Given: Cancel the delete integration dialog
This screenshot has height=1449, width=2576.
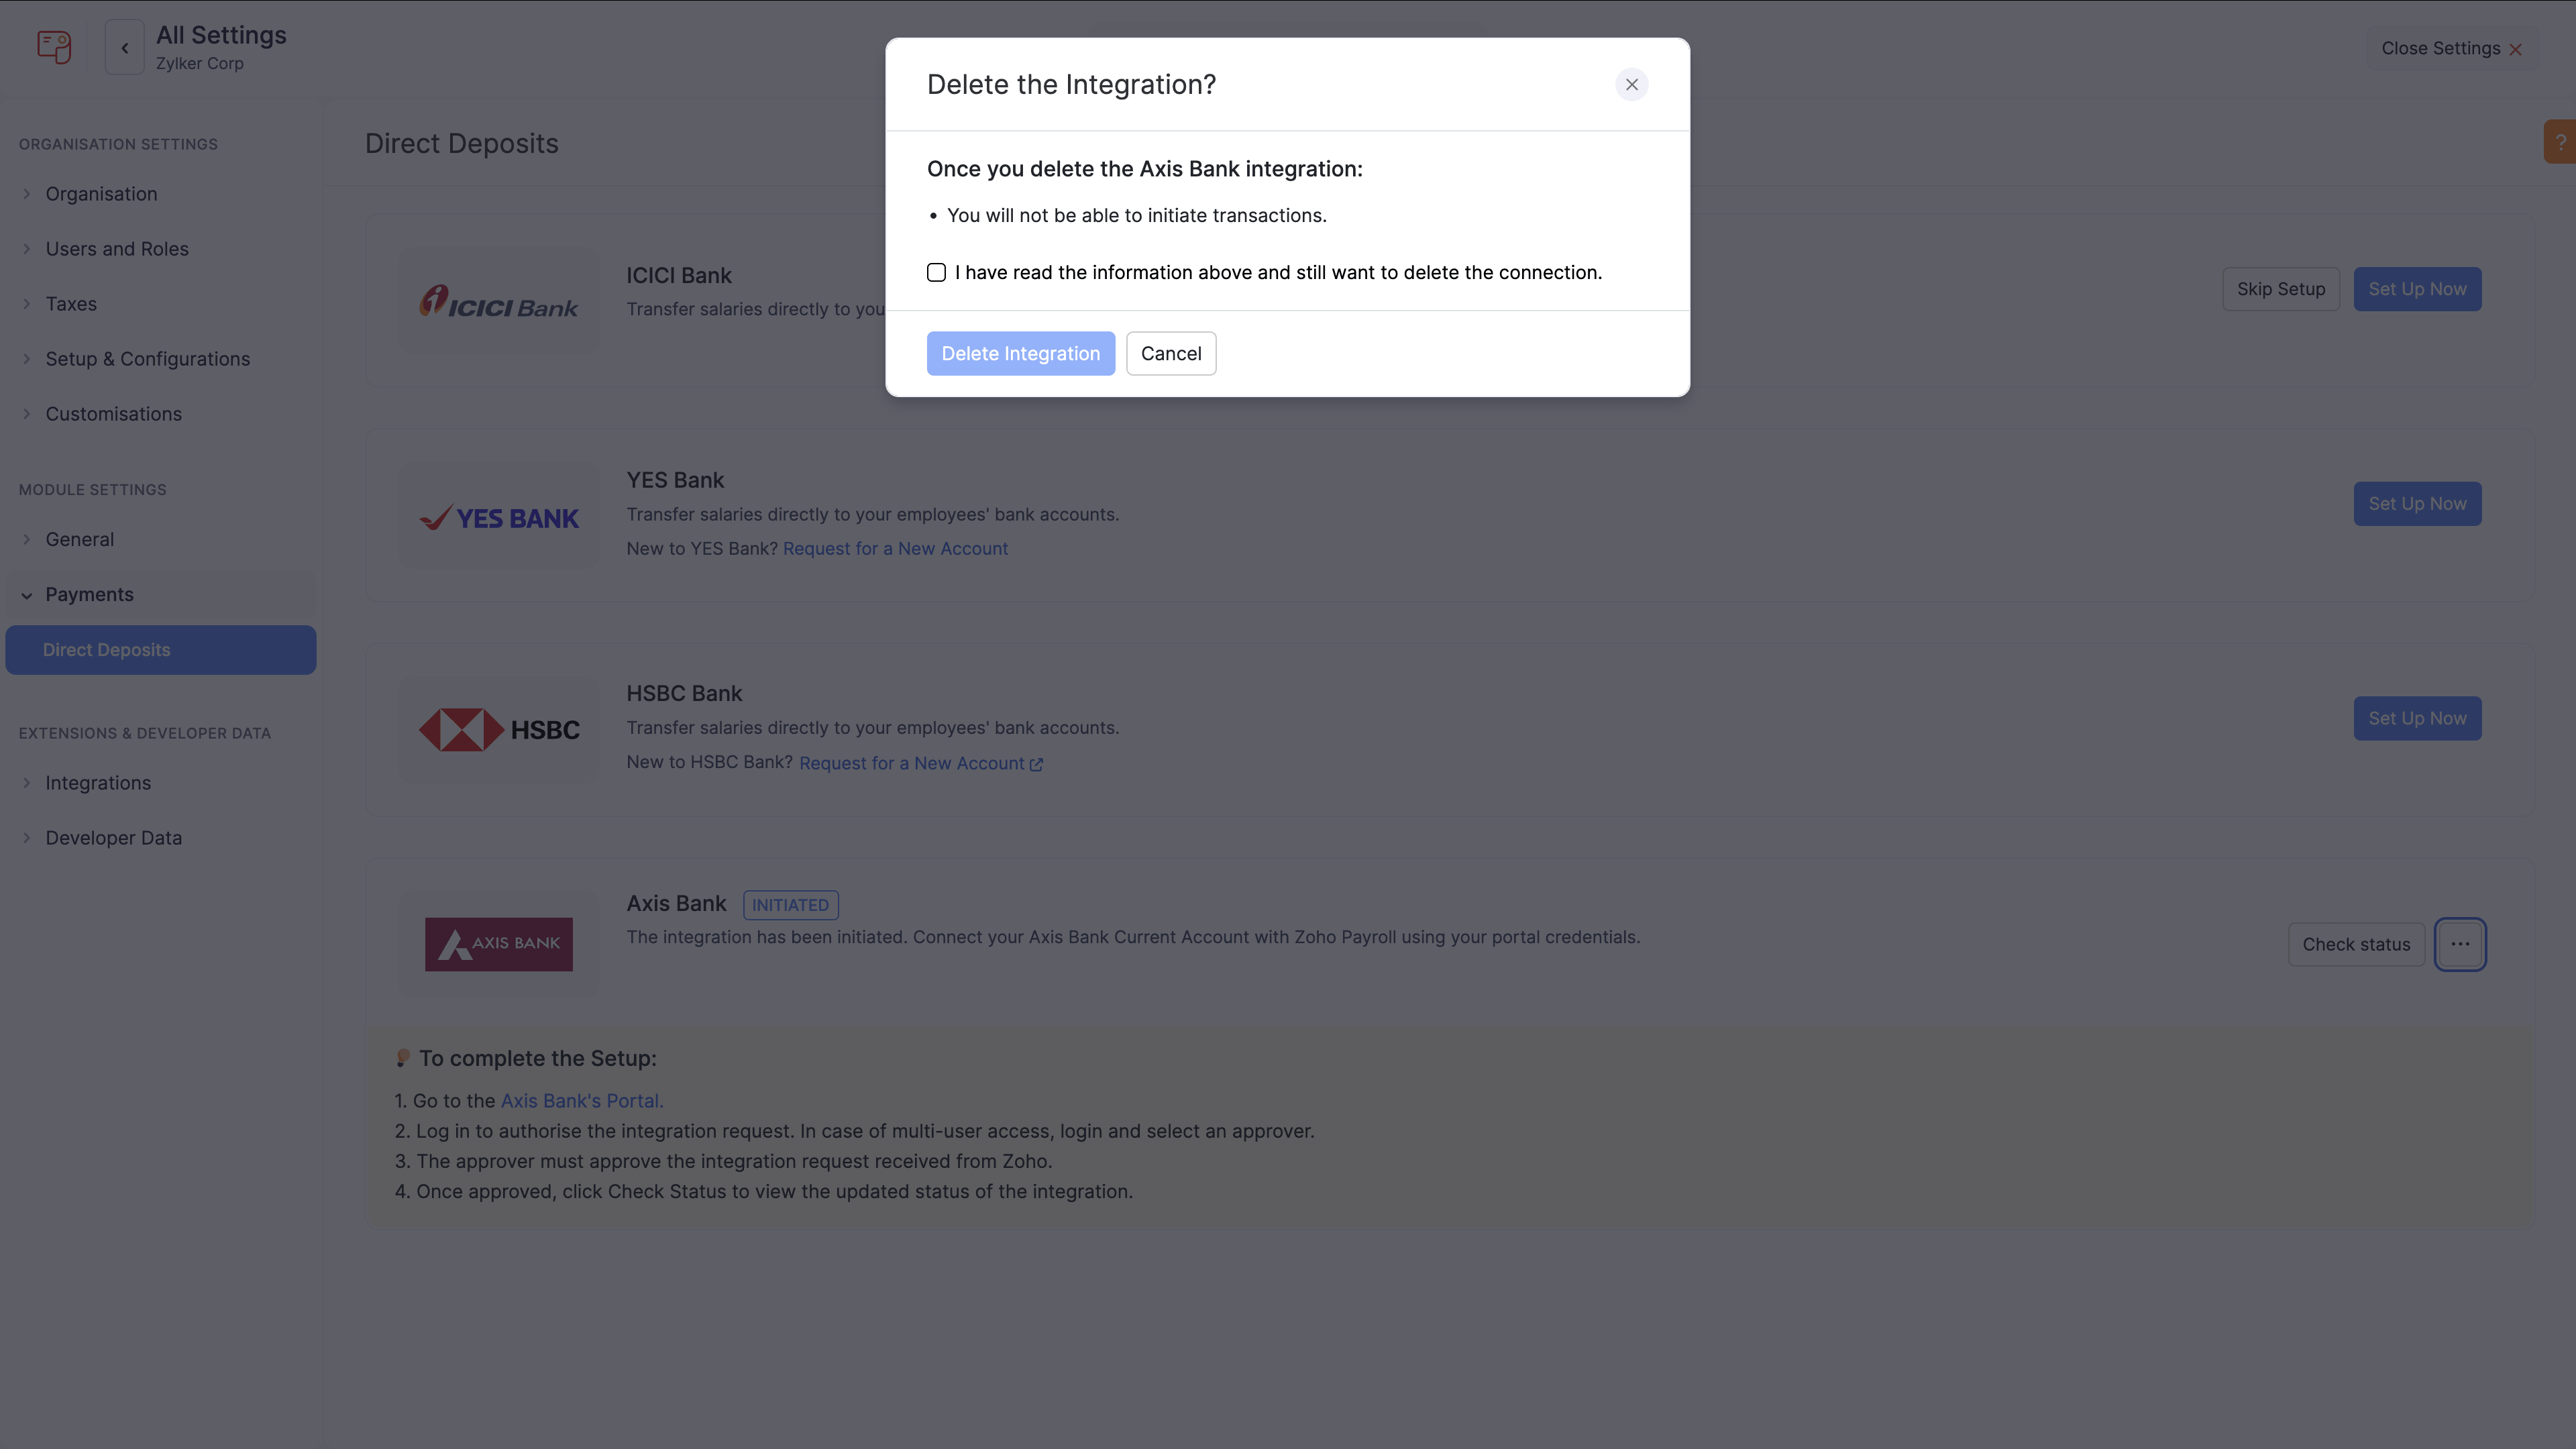Looking at the screenshot, I should 1171,353.
